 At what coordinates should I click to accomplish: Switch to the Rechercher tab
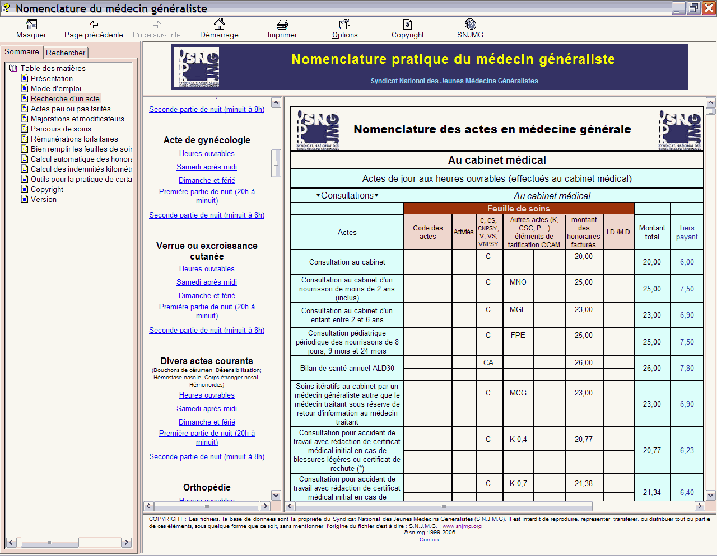[x=66, y=53]
